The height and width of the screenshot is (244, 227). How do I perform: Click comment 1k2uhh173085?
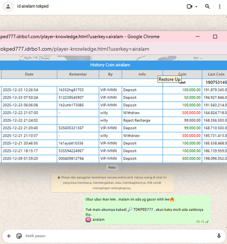tap(71, 105)
